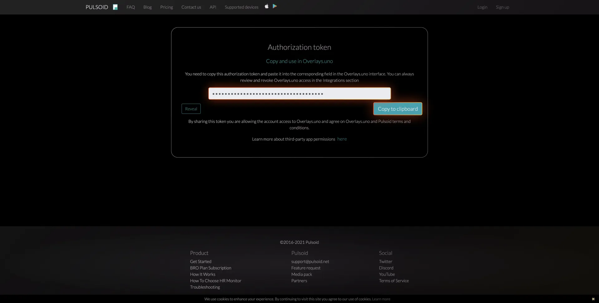This screenshot has height=303, width=599.
Task: Open the Discord social link
Action: [386, 268]
